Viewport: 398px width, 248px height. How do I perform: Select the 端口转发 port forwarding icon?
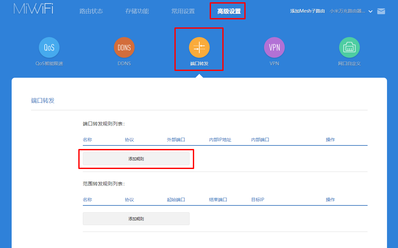click(x=199, y=48)
